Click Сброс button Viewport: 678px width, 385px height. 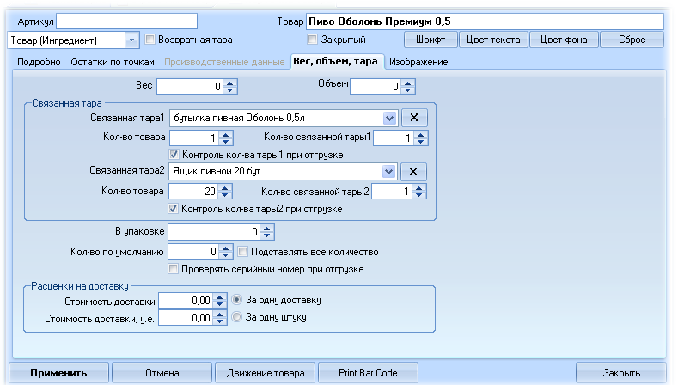[632, 40]
